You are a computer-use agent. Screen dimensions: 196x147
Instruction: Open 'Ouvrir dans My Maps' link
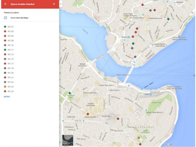coord(19,18)
